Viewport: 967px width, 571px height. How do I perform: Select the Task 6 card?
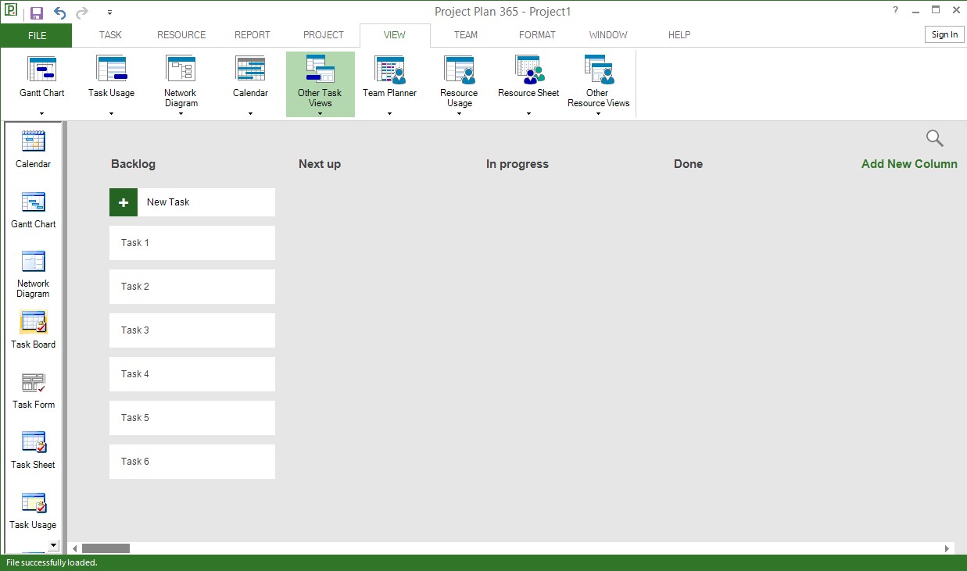click(192, 462)
